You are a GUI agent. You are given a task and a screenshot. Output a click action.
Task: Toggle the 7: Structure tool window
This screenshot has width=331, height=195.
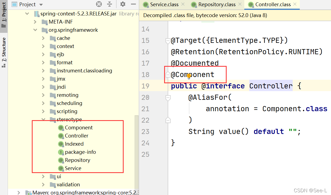coord(4,53)
